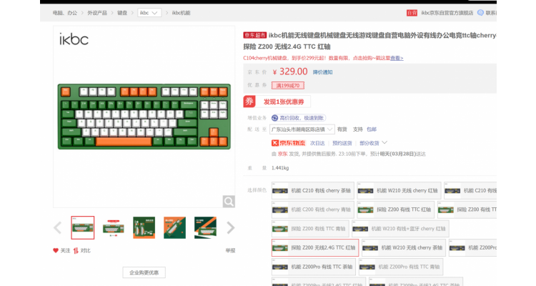Screen dimensions: 536x286
Task: Select the third thumbnail showing green packaging
Action: click(144, 227)
